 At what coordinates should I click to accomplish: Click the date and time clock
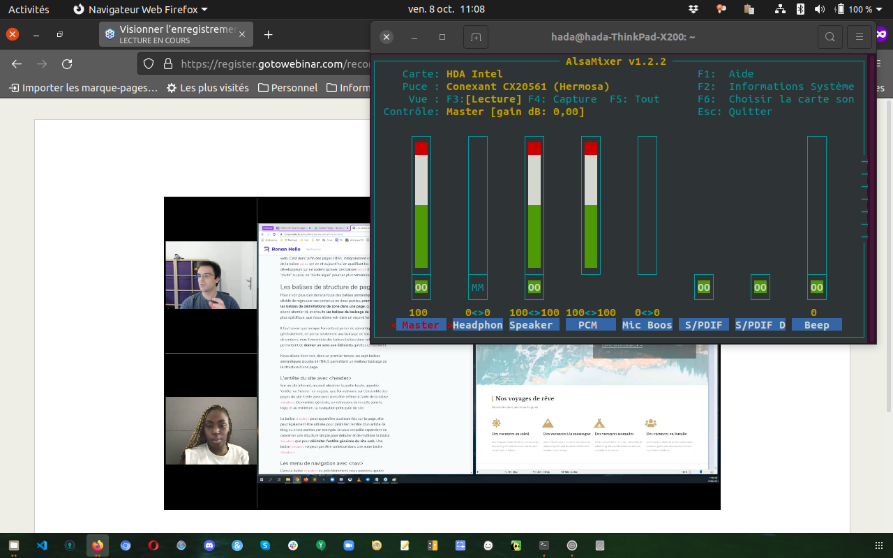click(446, 9)
